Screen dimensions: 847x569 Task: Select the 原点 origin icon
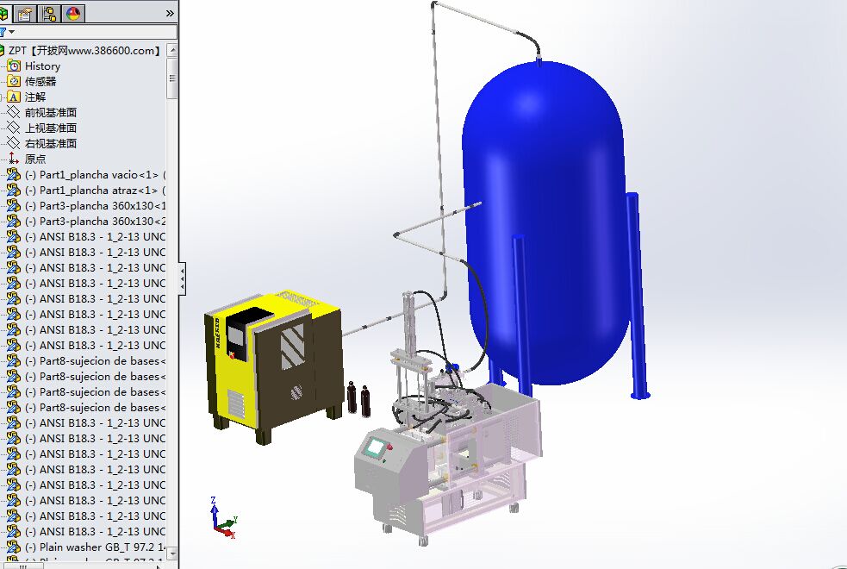pyautogui.click(x=14, y=159)
